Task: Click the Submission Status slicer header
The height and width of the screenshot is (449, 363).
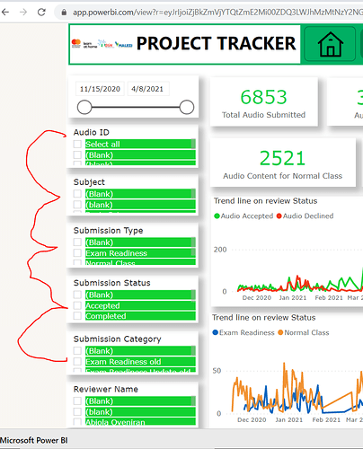Action: [111, 283]
